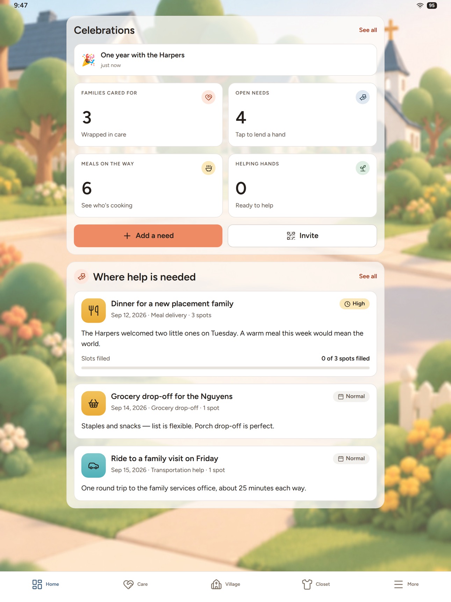Tap the One round trip description text
The width and height of the screenshot is (451, 602).
[194, 488]
